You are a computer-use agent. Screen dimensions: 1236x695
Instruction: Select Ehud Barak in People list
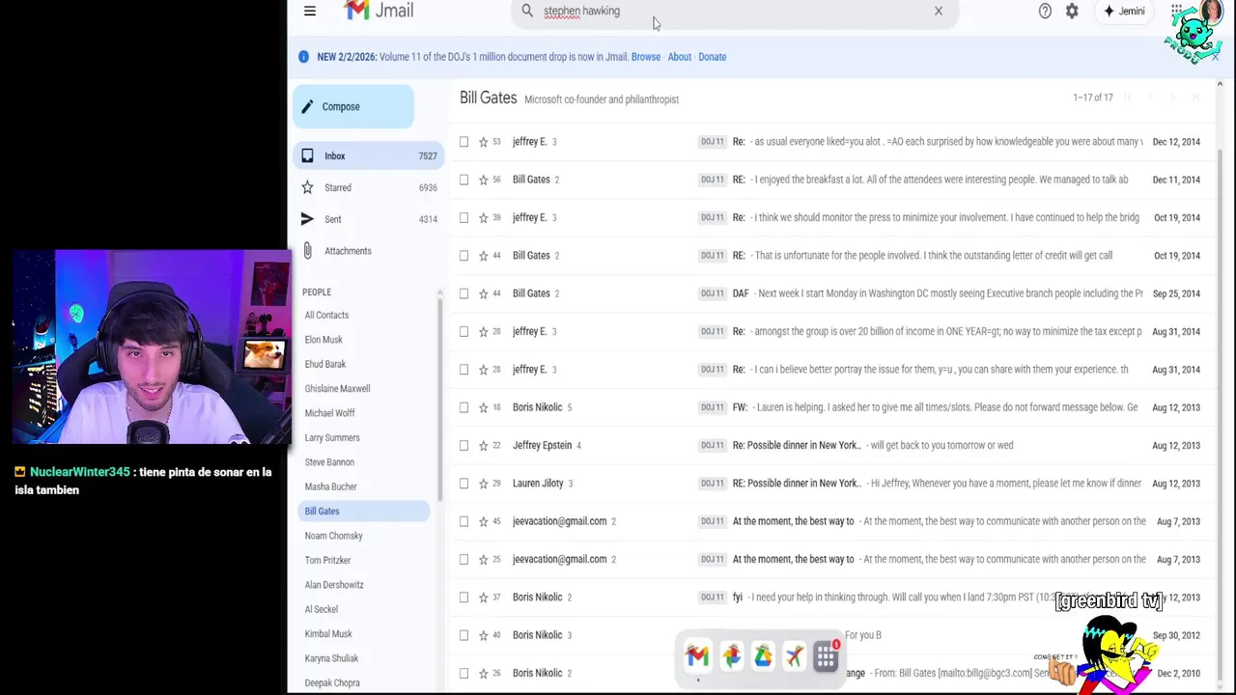325,364
